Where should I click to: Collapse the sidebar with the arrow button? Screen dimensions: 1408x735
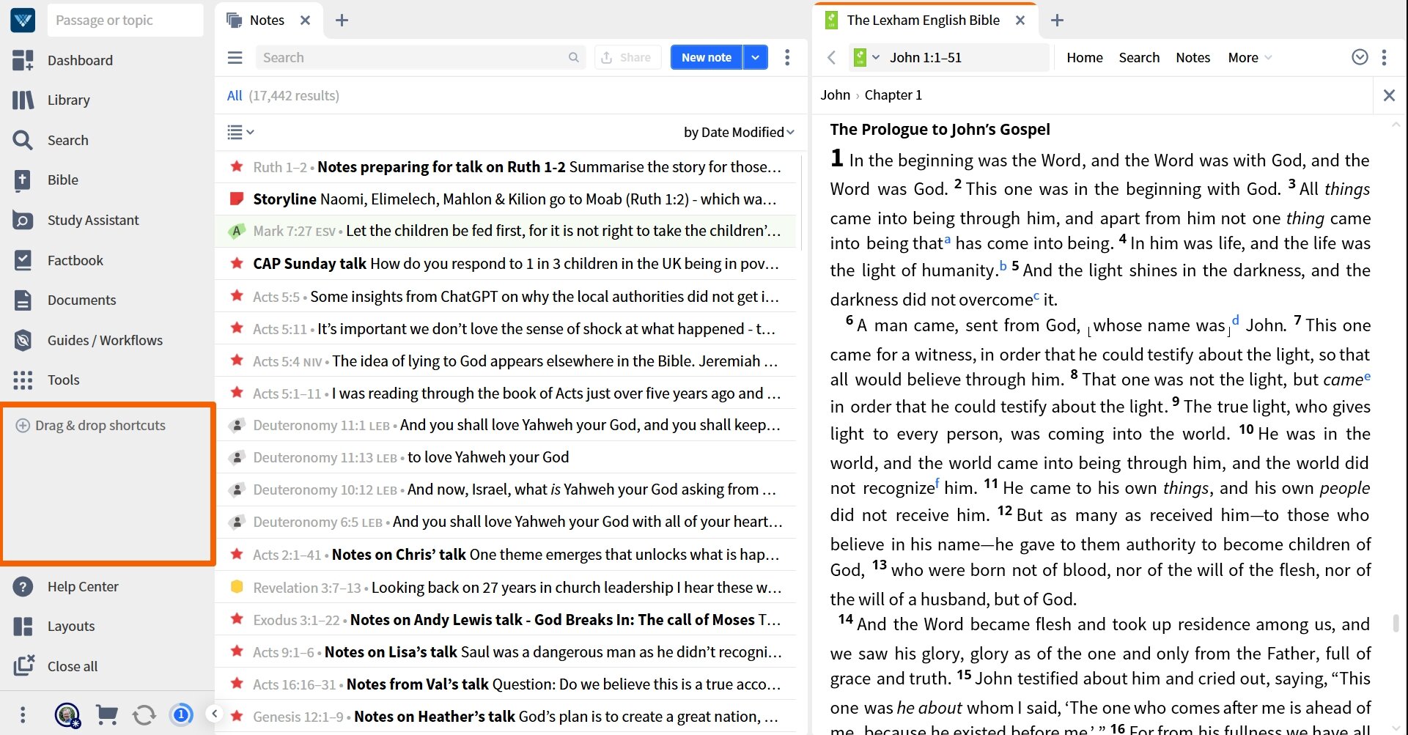coord(214,714)
